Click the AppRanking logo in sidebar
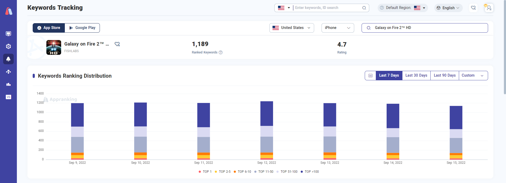 [9, 11]
